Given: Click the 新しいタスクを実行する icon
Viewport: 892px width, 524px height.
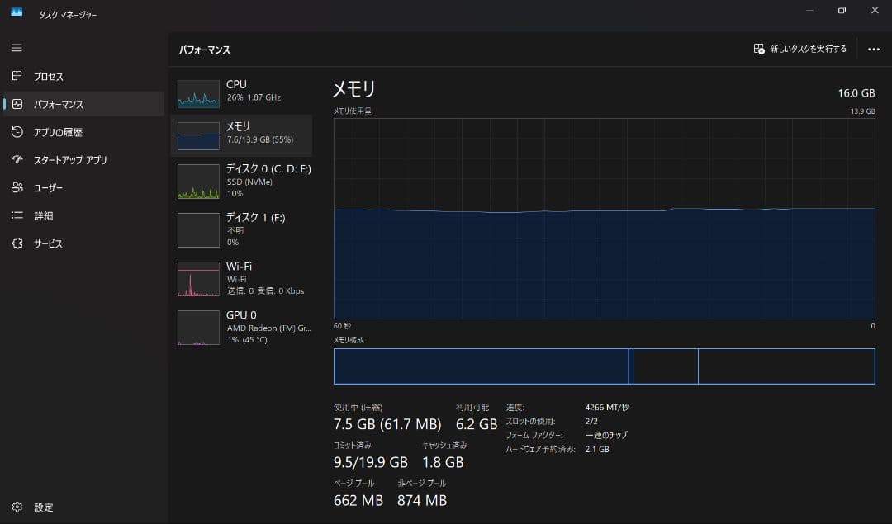Looking at the screenshot, I should pyautogui.click(x=759, y=49).
